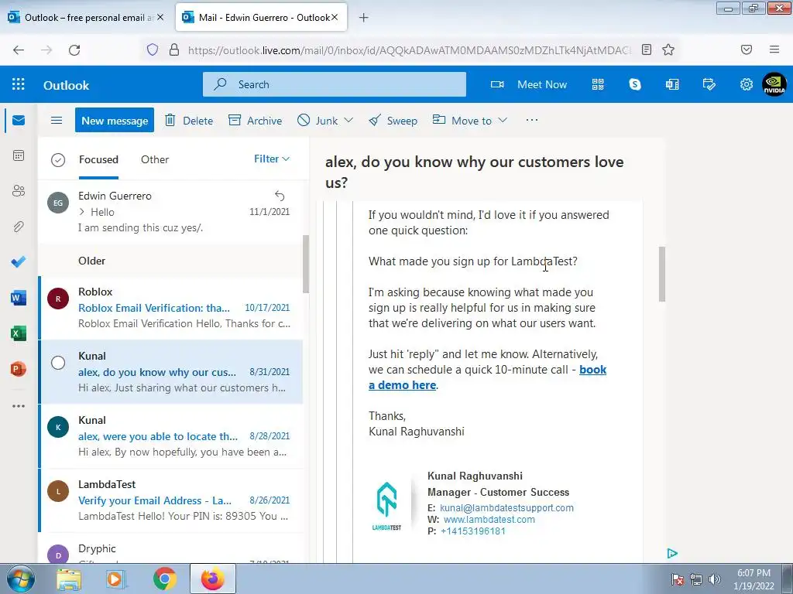Expand the Hello conversation thread chevron
This screenshot has height=594, width=793.
click(x=82, y=212)
